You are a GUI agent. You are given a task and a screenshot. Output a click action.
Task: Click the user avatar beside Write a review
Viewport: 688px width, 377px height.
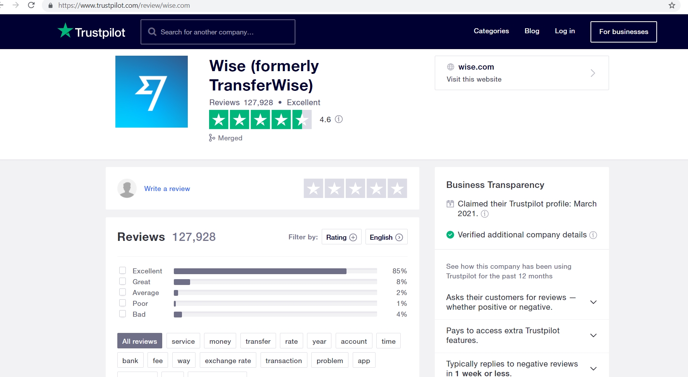[x=127, y=188]
